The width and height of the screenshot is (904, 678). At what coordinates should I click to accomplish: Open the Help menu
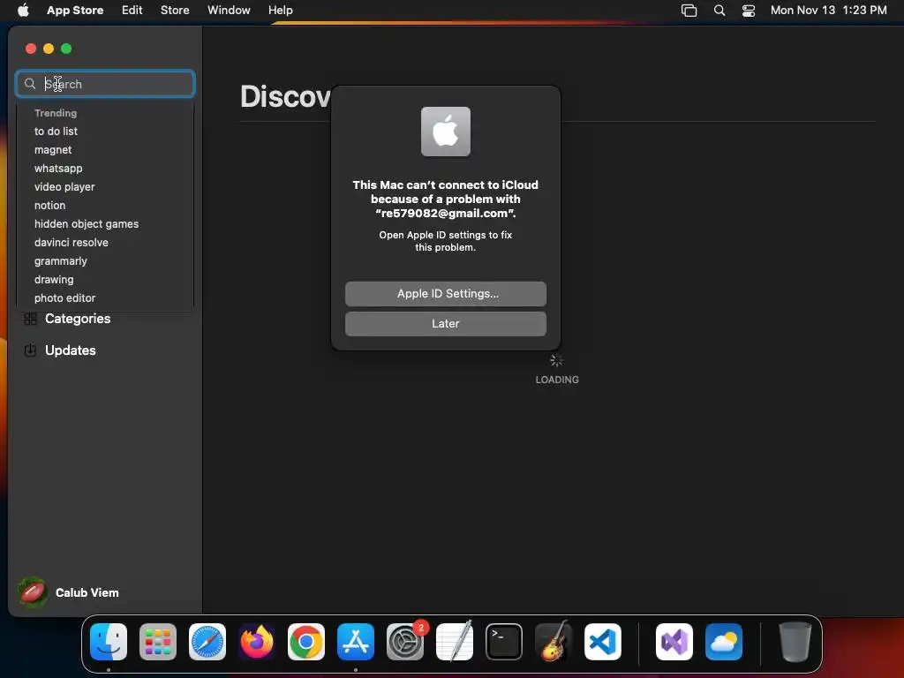tap(280, 11)
